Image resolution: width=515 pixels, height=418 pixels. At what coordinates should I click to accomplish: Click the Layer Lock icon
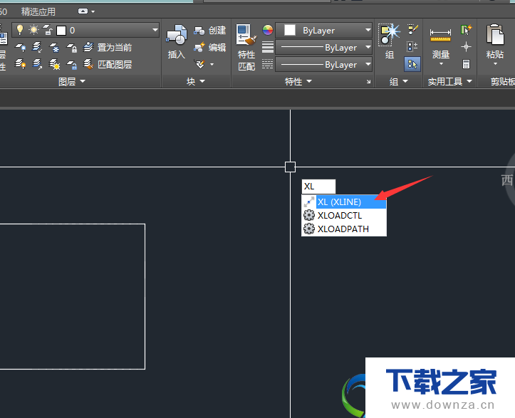click(72, 48)
